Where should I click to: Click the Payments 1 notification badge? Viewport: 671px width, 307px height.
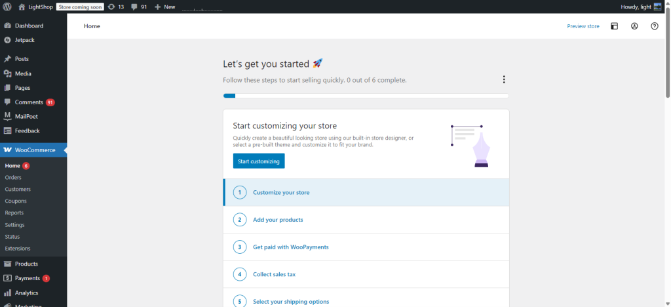coord(46,278)
